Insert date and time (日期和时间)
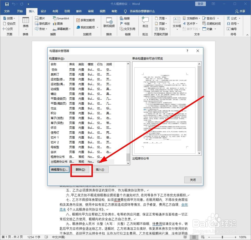This screenshot has width=251, height=240. click(211, 24)
